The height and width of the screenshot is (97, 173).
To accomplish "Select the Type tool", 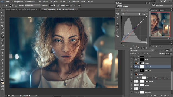I will coord(2,63).
